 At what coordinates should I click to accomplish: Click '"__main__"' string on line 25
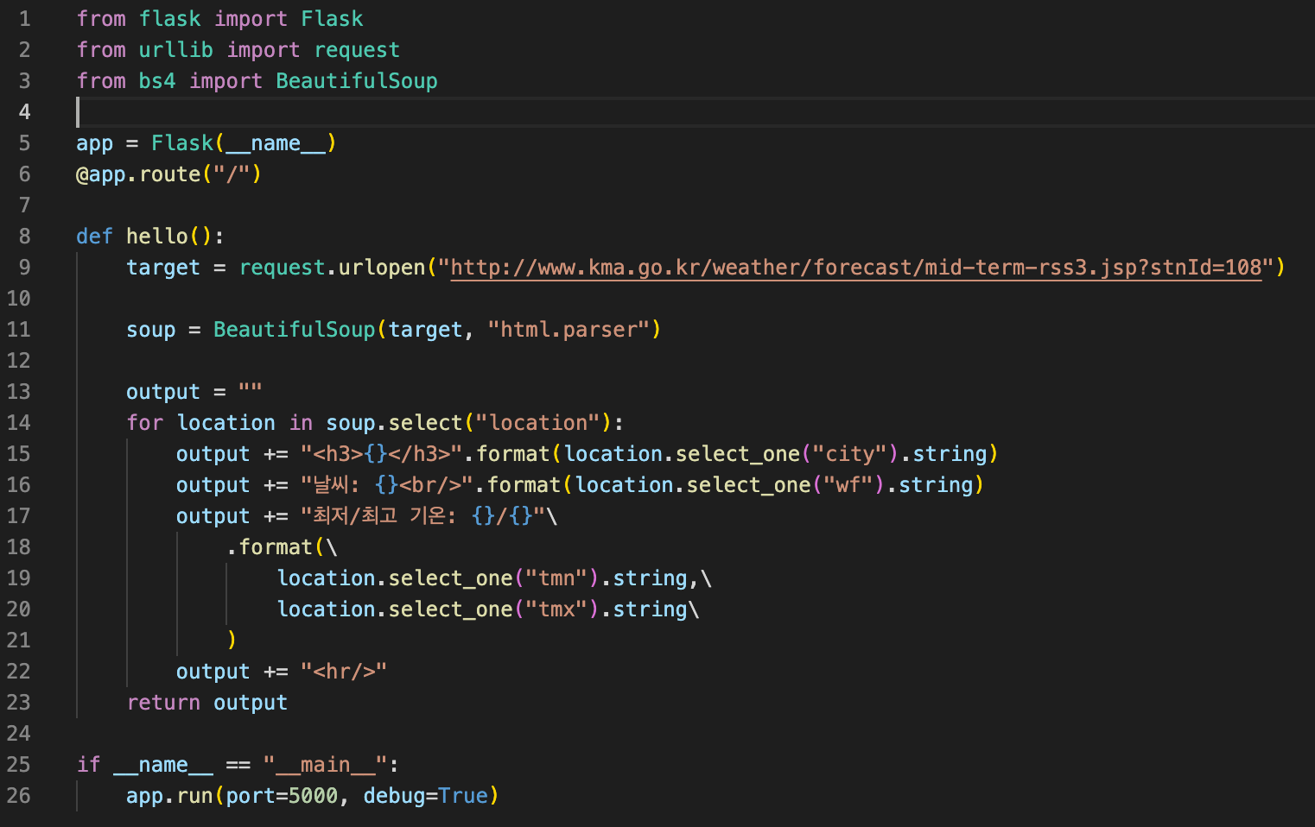pyautogui.click(x=326, y=765)
